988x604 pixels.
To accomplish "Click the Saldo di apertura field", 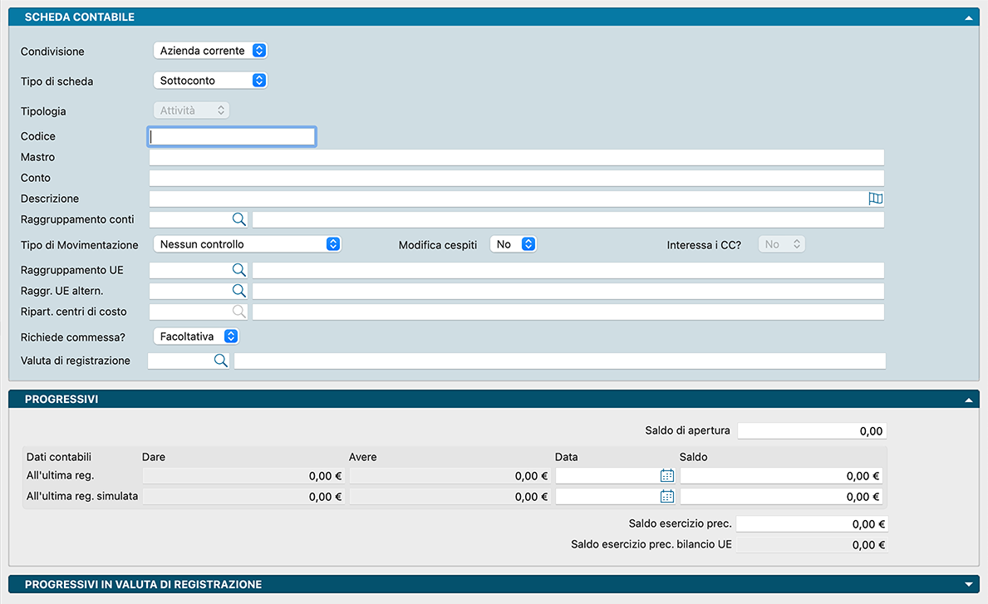I will pos(811,431).
